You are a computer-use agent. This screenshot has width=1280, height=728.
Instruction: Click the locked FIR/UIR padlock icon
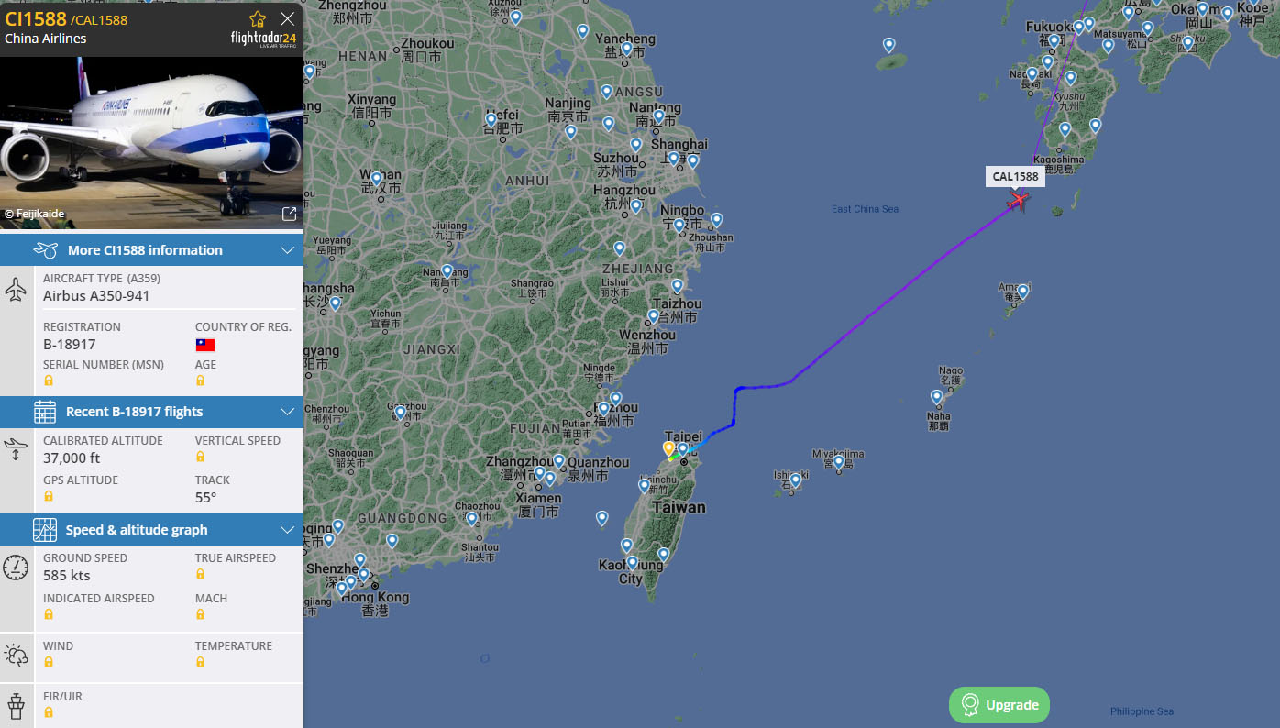49,712
